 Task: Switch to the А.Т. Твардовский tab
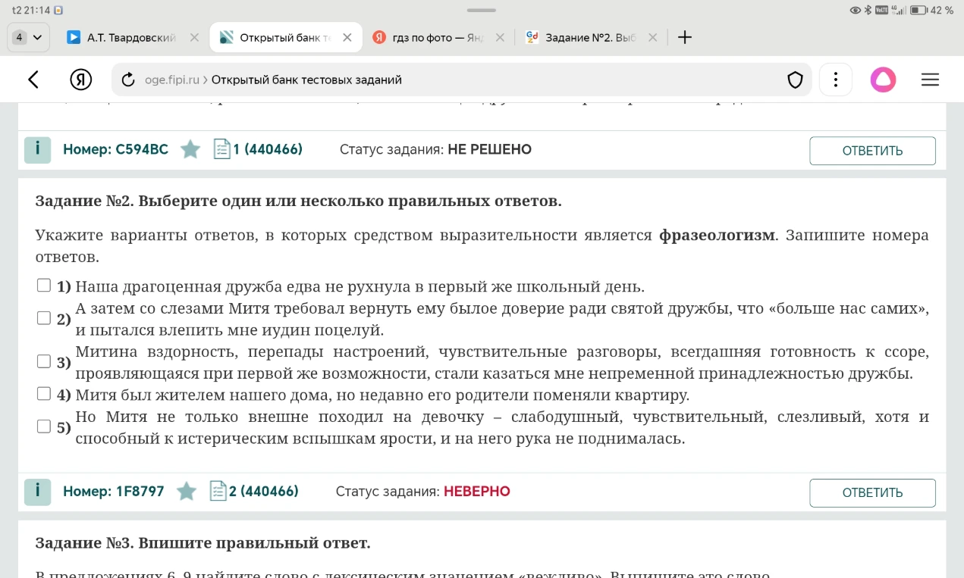click(x=121, y=37)
